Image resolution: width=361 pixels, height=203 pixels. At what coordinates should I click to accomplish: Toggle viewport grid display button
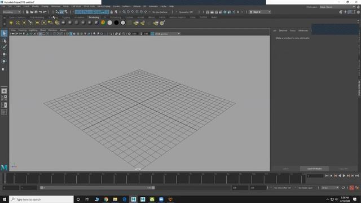click(40, 34)
